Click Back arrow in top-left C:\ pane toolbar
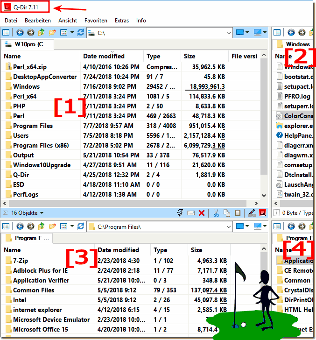 (x=20, y=33)
